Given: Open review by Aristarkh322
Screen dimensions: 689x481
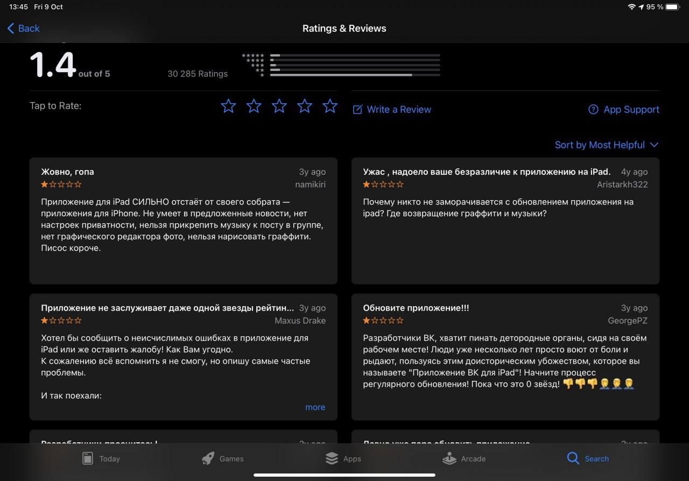Looking at the screenshot, I should point(505,221).
